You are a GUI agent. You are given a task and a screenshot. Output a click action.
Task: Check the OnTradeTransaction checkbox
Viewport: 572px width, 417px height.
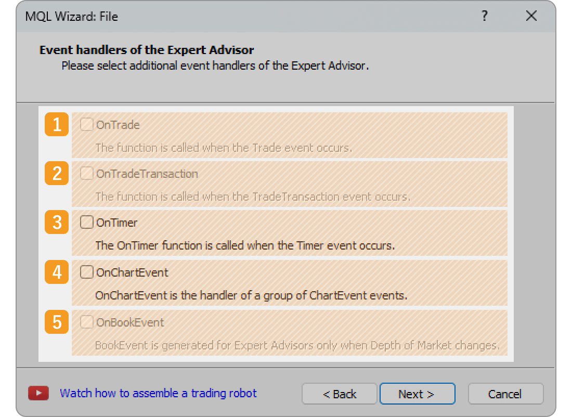(x=86, y=173)
